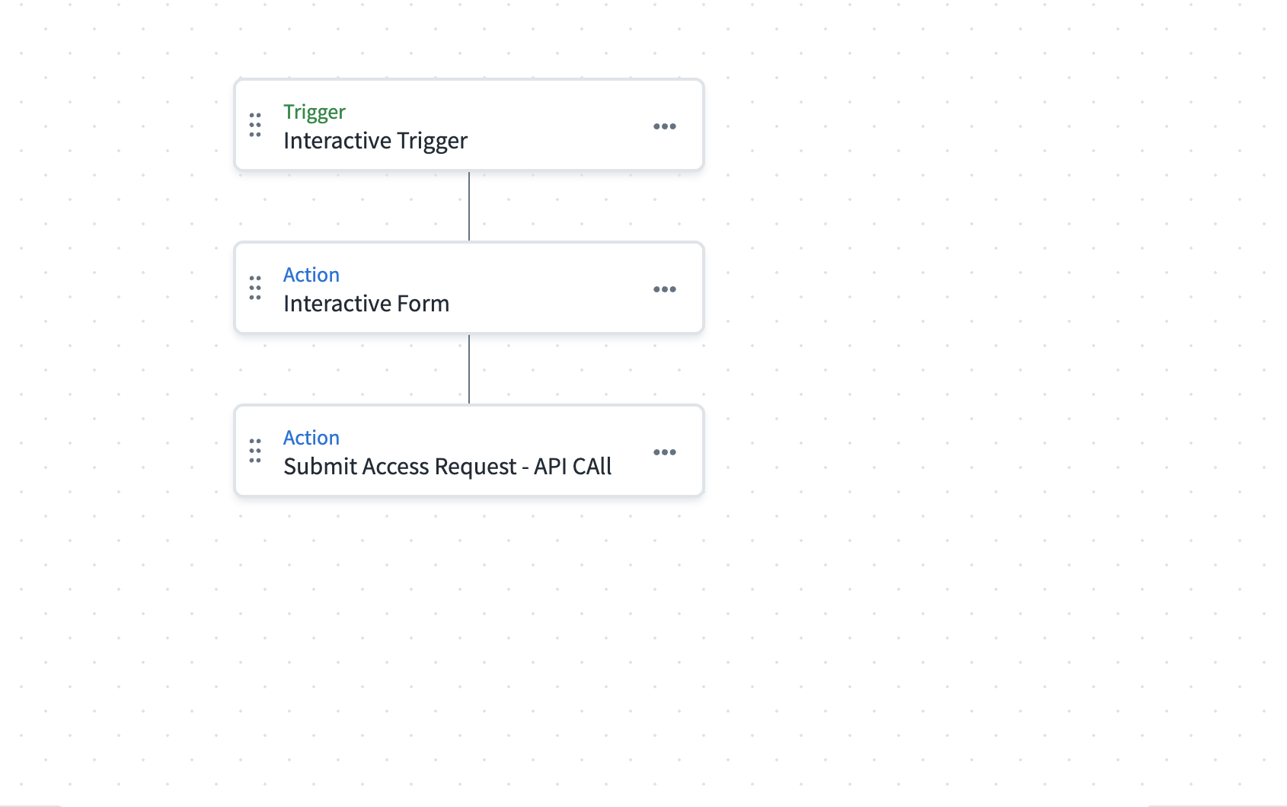1287x807 pixels.
Task: Select the Interactive Form title text
Action: (x=366, y=304)
